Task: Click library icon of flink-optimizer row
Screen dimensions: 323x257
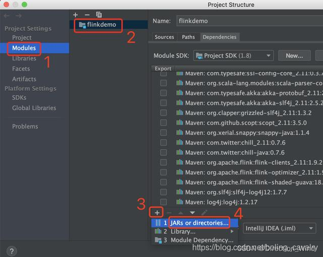Action: (x=180, y=172)
